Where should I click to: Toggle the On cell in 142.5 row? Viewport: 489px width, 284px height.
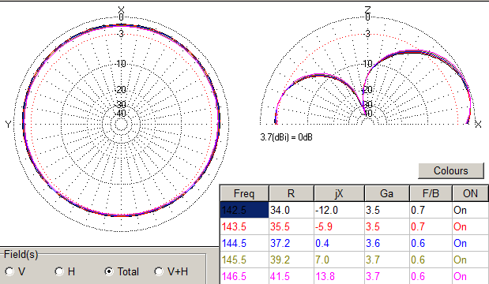coord(470,210)
